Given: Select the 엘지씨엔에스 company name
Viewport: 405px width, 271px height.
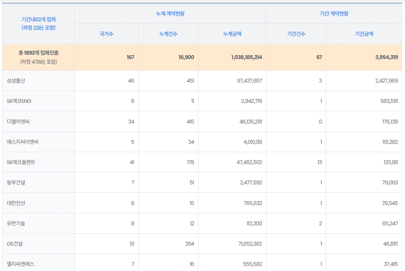Looking at the screenshot, I should pyautogui.click(x=20, y=264).
